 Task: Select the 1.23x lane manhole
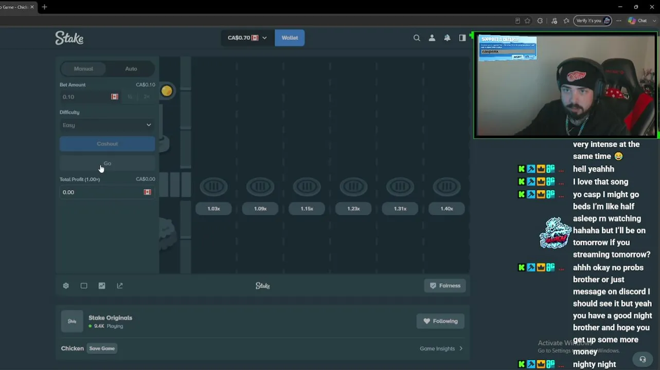coord(353,187)
